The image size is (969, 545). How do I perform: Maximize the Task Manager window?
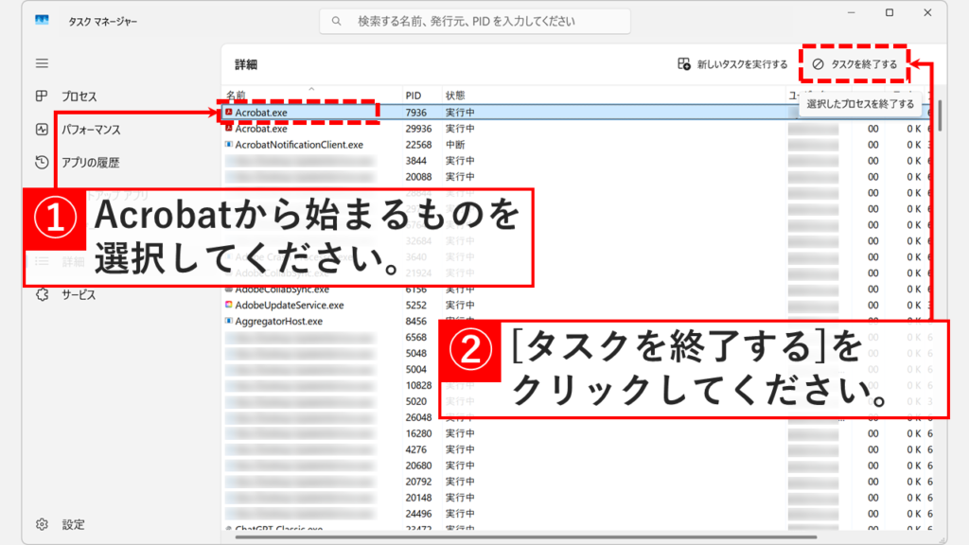tap(890, 12)
